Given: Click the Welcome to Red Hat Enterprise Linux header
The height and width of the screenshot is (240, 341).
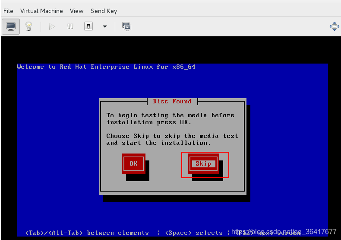Looking at the screenshot, I should (x=106, y=67).
